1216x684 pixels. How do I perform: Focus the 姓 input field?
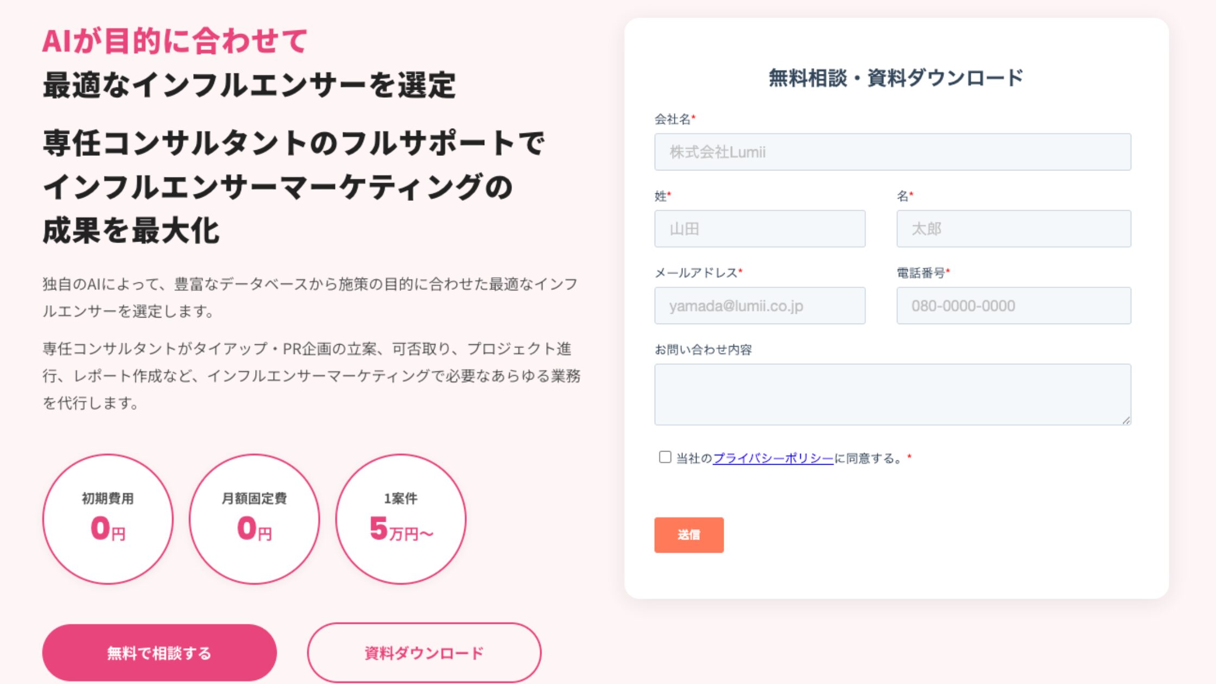click(x=759, y=229)
